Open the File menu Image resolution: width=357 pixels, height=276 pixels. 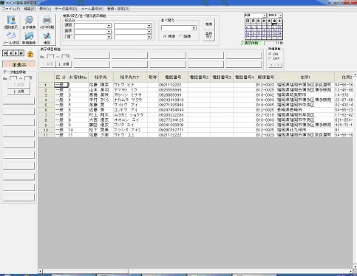pyautogui.click(x=11, y=9)
